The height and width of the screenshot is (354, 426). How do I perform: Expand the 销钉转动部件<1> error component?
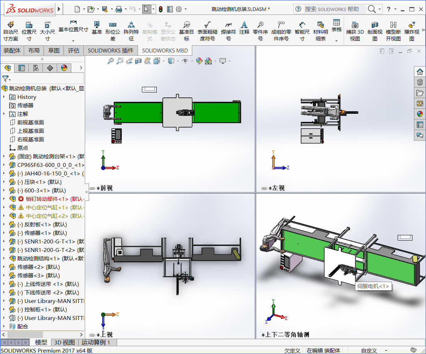[x=4, y=199]
